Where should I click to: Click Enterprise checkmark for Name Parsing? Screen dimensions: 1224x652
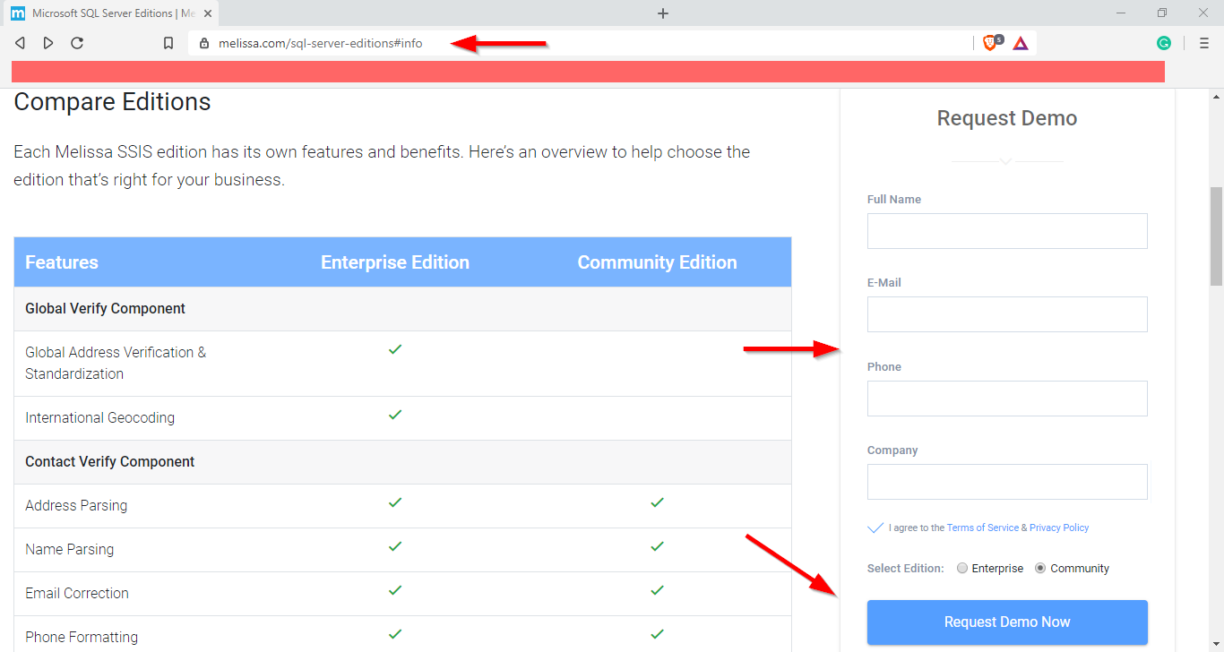(395, 546)
